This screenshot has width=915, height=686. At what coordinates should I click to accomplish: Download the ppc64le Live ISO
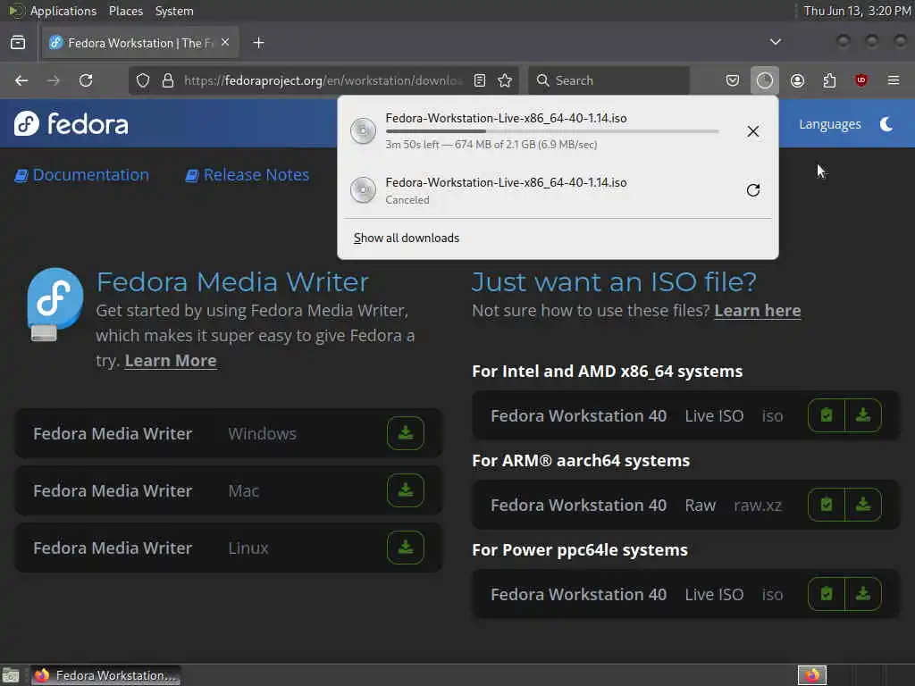[863, 593]
